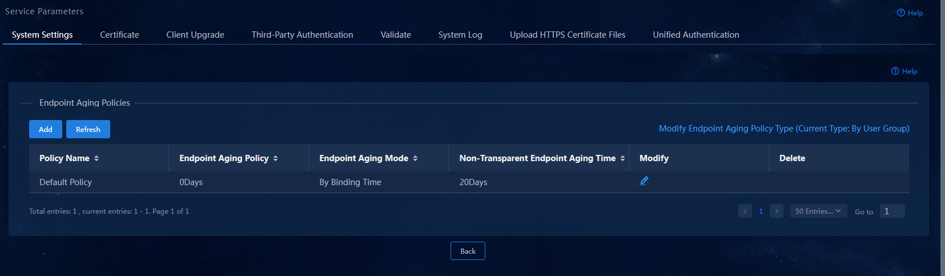Sort by Endpoint Aging Mode arrows

pos(415,158)
